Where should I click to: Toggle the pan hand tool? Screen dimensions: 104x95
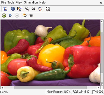click(x=40, y=9)
